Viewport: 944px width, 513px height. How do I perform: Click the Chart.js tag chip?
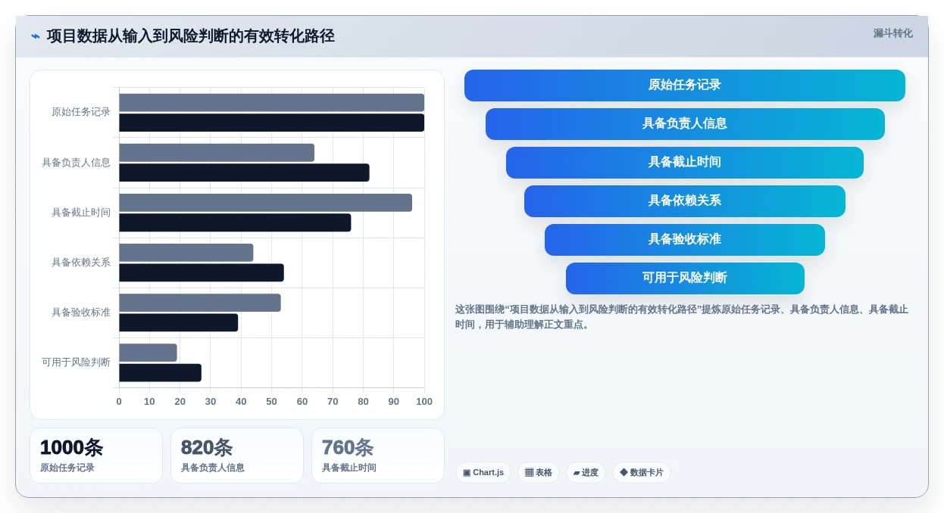[483, 473]
